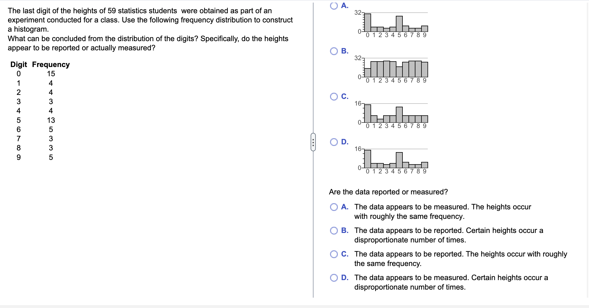This screenshot has width=589, height=308.
Task: Choose answer C about reported heights same frequency
Action: click(x=334, y=254)
